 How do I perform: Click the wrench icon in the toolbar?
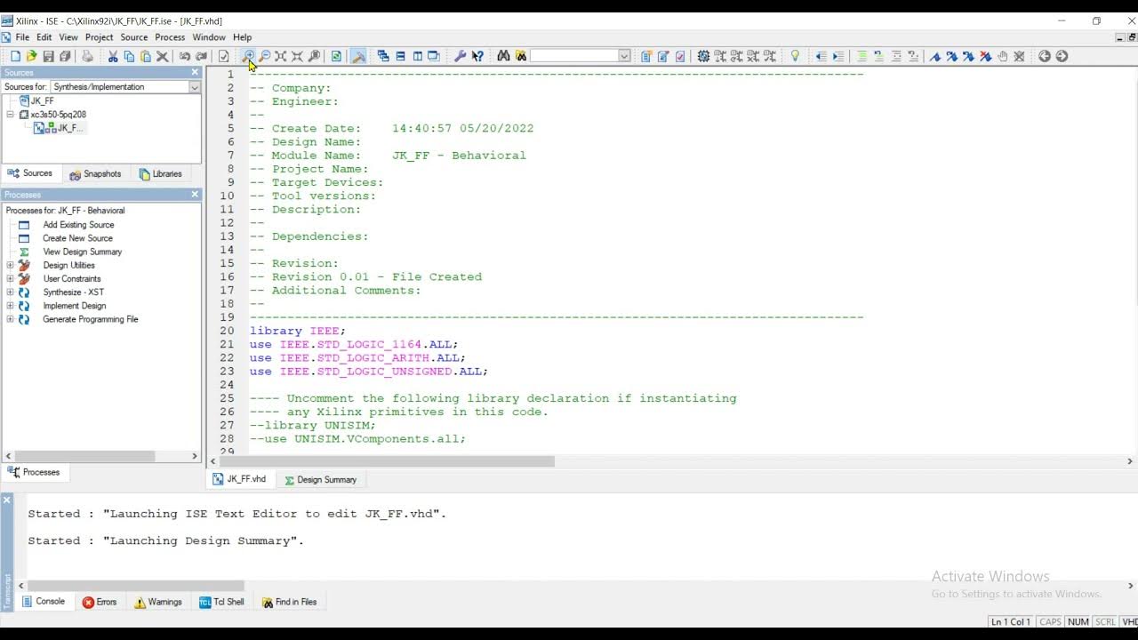460,56
